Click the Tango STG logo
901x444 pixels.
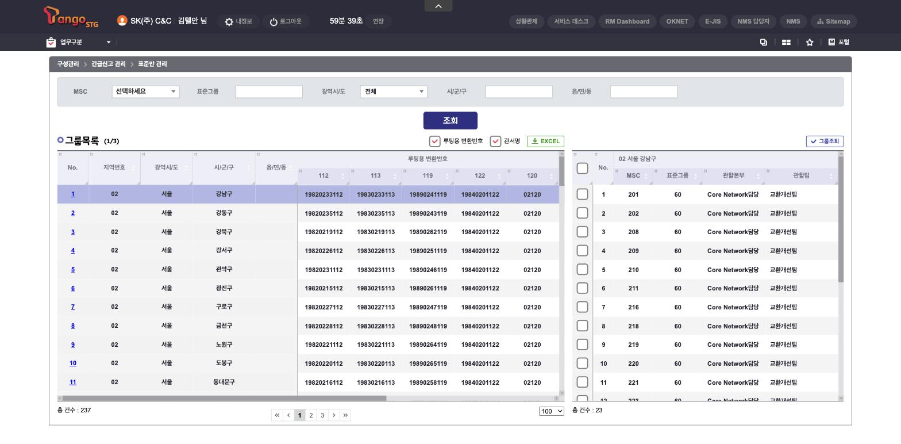(x=71, y=17)
